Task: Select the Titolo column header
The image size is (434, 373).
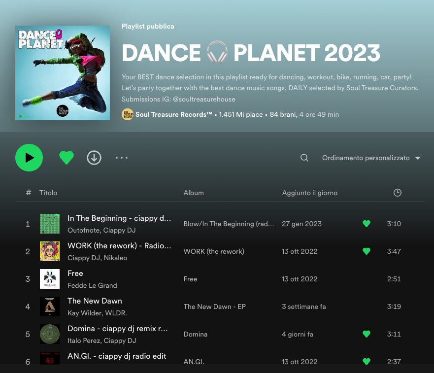Action: [48, 193]
